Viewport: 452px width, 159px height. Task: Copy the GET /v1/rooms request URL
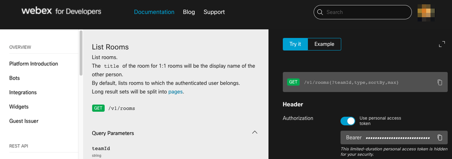pyautogui.click(x=440, y=82)
